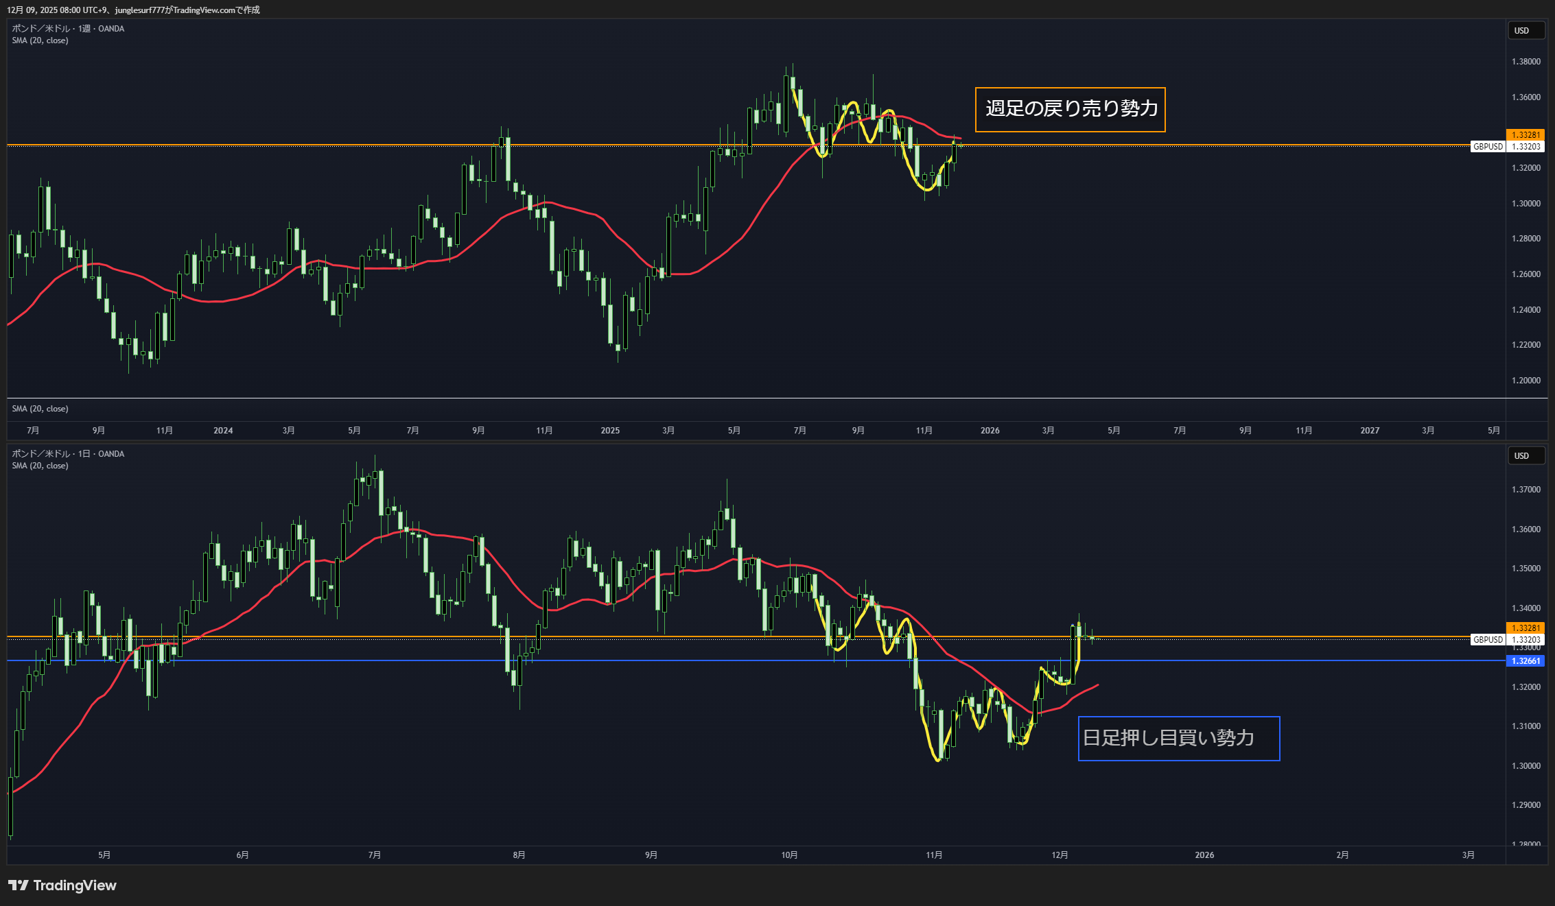The image size is (1555, 906).
Task: Click the TradingView logo icon
Action: pyautogui.click(x=19, y=885)
